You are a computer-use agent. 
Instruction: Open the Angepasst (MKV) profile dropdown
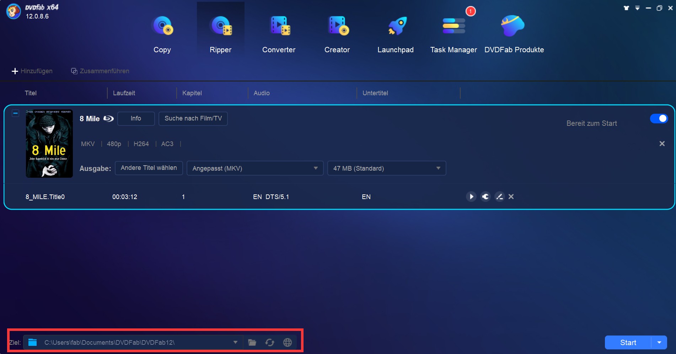point(255,168)
